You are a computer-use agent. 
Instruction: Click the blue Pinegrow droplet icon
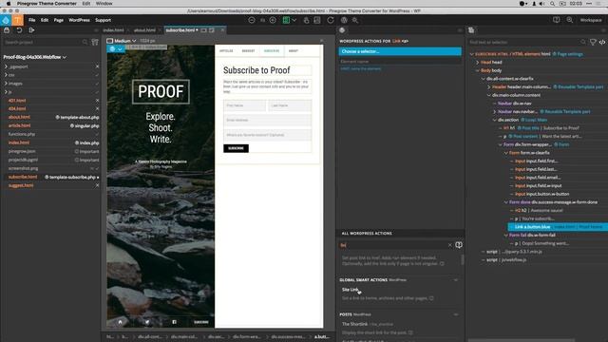pyautogui.click(x=6, y=20)
